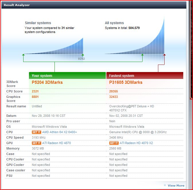Click the 9292 chart label
193x190 pixels.
tap(81, 59)
